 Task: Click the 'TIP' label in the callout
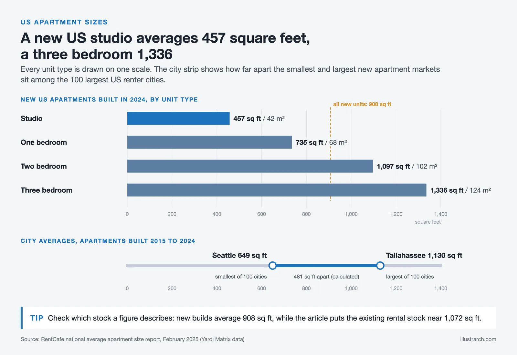[x=37, y=318]
